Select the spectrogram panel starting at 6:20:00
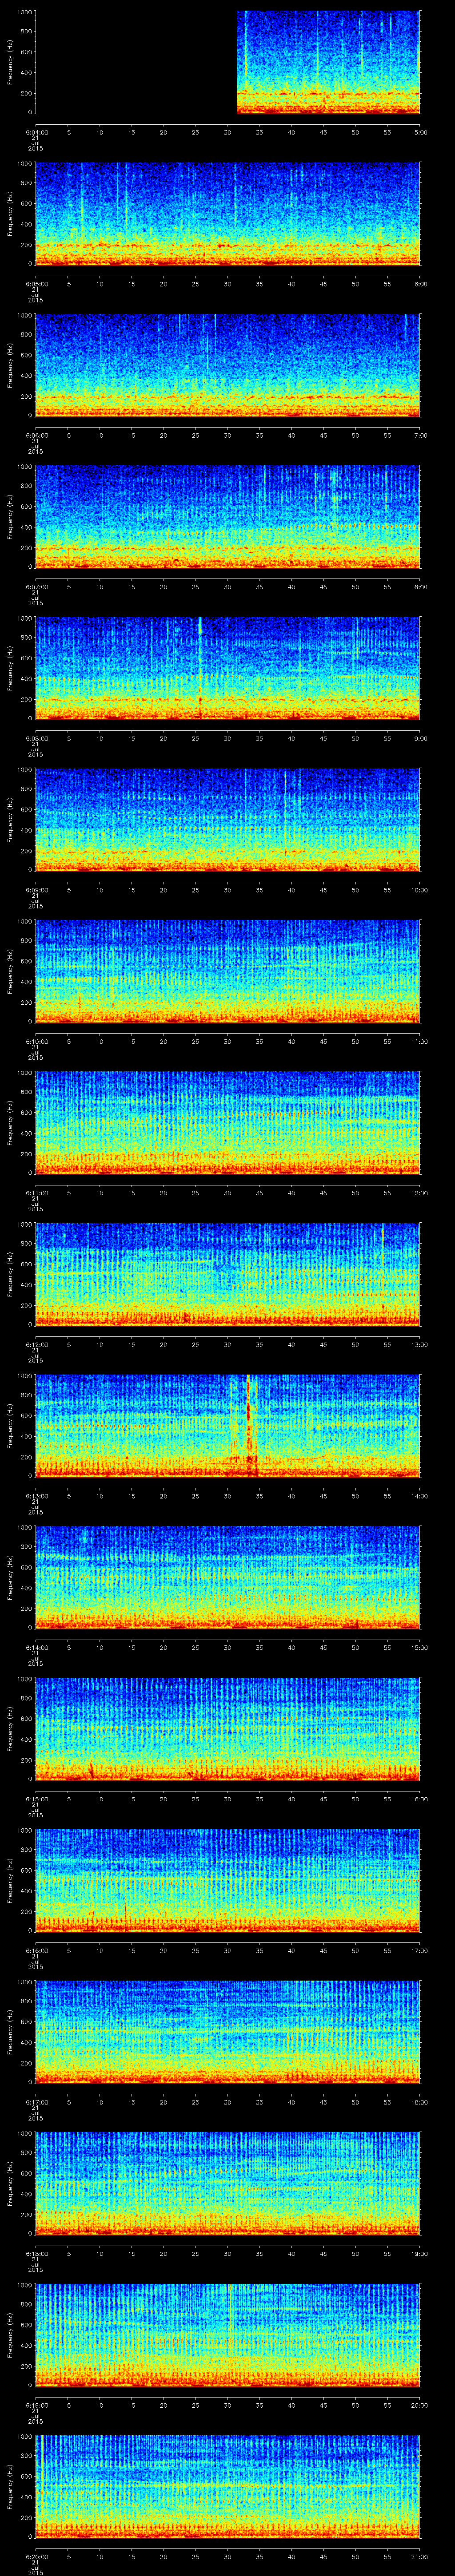Viewport: 455px width, 2576px height. click(x=227, y=2486)
